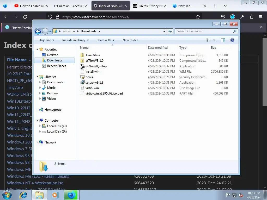Click Windows NT 4 Workstation.iso link
This screenshot has width=267, height=200.
tap(35, 183)
